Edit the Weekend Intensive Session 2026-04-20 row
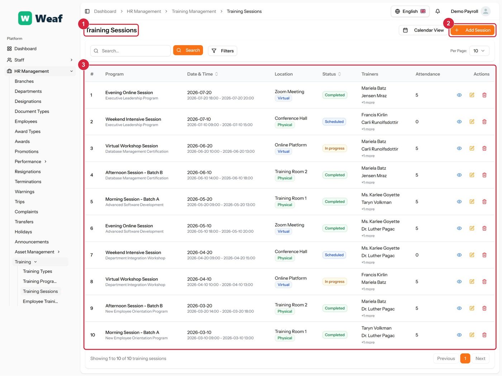Screen dimensions: 502x391 coord(472,255)
